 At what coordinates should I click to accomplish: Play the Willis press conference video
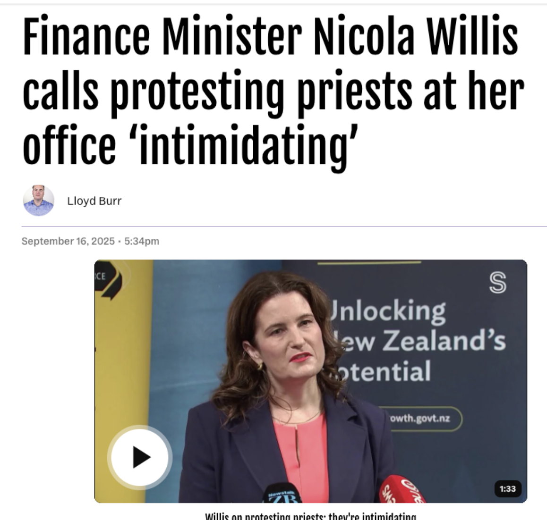tap(139, 457)
